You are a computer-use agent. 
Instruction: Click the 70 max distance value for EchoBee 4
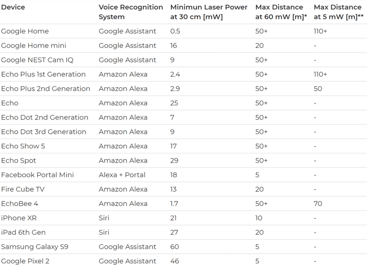[318, 204]
